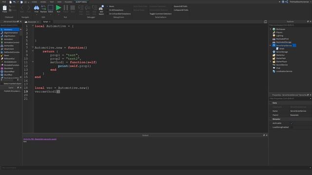Click the Search object input field
The width and height of the screenshot is (312, 175).
click(11, 25)
